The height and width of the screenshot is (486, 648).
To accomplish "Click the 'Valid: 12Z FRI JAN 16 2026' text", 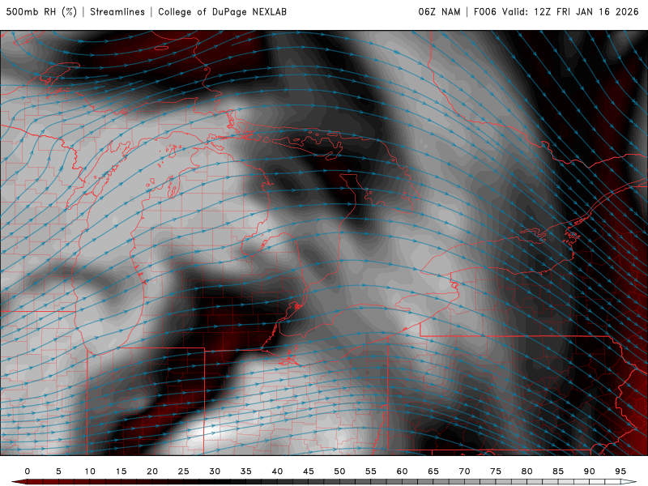I will pos(570,12).
